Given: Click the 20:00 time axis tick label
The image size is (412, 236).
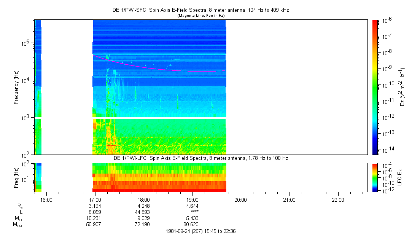Looking at the screenshot, I should pyautogui.click(x=241, y=200).
